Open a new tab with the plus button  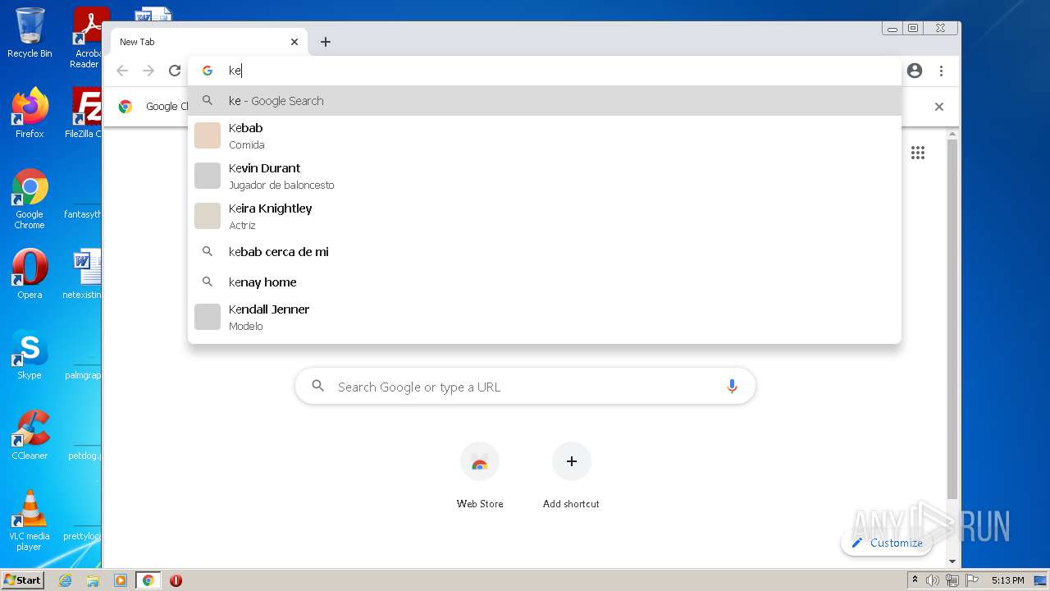pos(326,42)
